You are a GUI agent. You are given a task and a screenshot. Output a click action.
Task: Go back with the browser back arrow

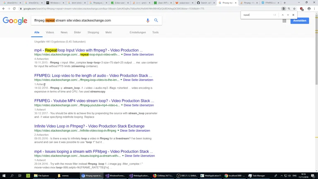[4, 9]
